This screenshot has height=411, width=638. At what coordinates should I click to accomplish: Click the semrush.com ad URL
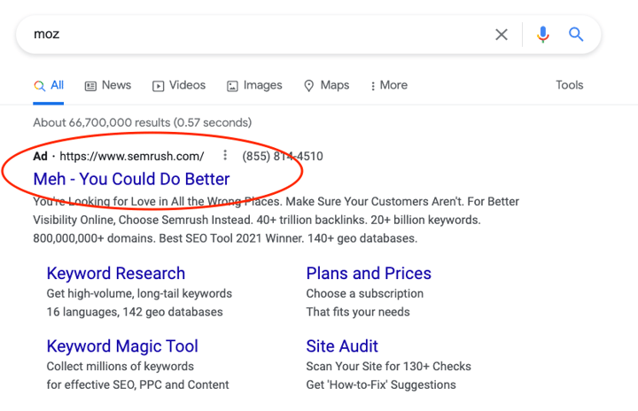tap(132, 156)
